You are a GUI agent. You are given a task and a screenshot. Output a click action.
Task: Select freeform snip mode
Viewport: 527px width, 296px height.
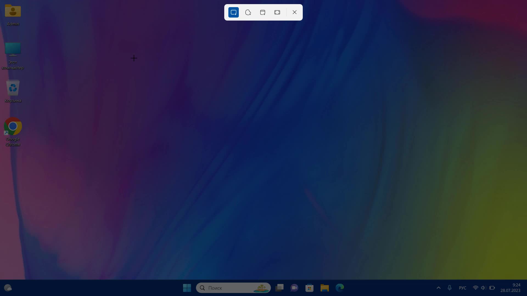[x=248, y=12]
